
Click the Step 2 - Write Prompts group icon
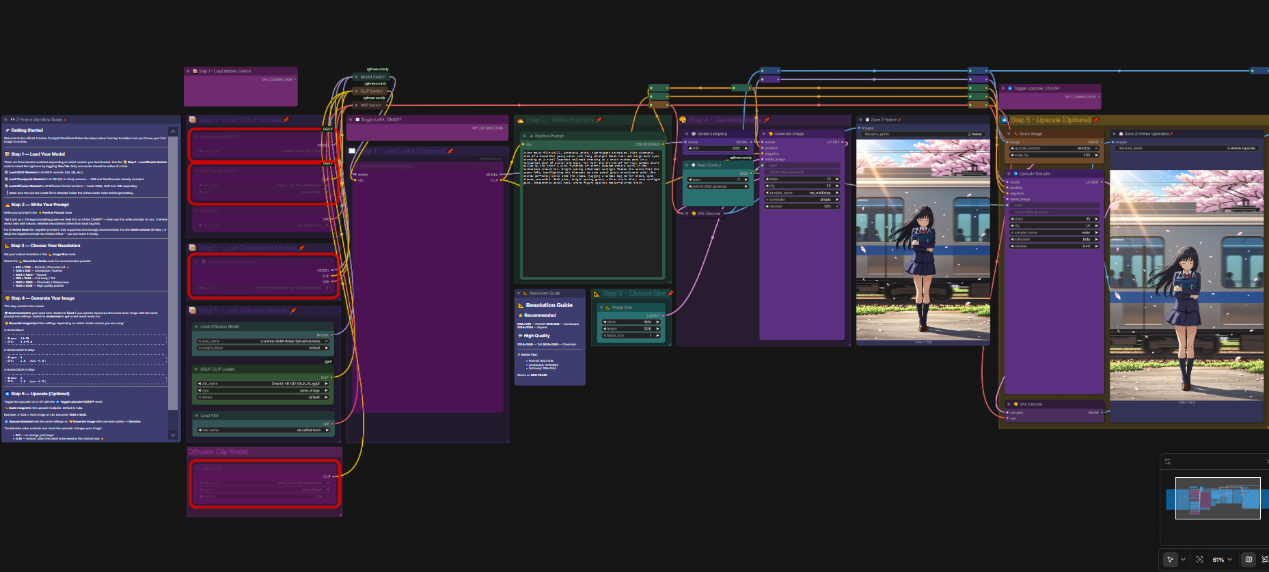(x=520, y=120)
